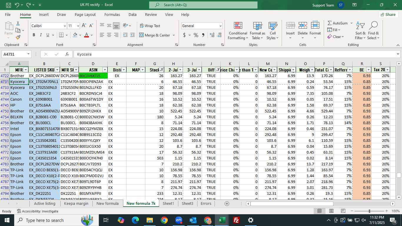Screen dimensions: 402x226
Task: Apply the red font color A
Action: (x=87, y=35)
